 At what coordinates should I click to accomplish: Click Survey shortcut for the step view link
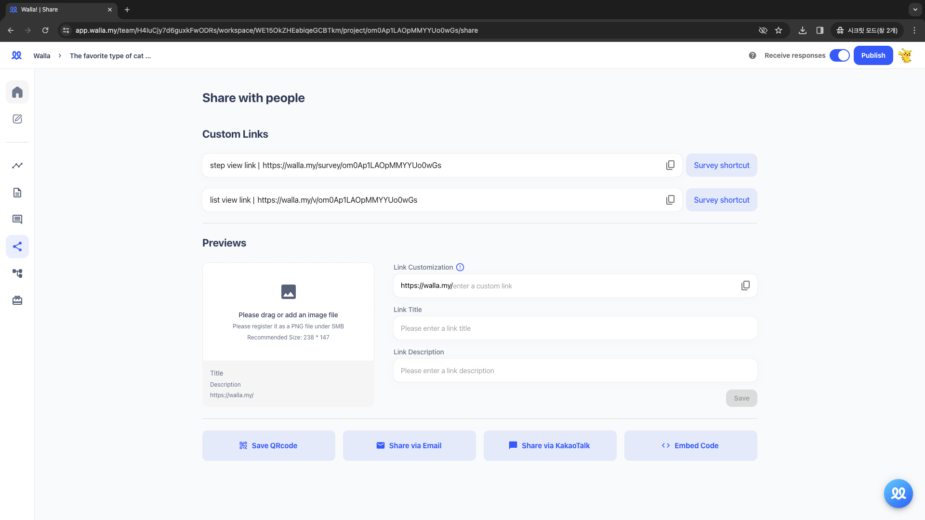[721, 165]
